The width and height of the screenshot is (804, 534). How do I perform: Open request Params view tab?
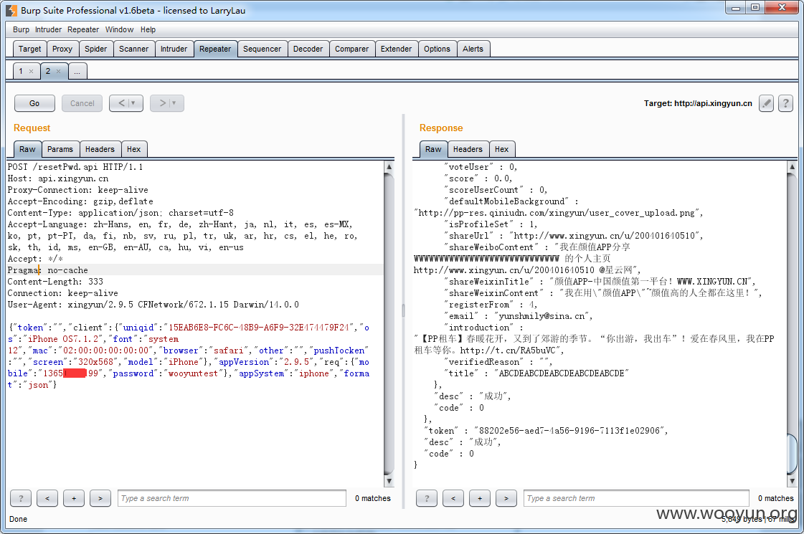click(x=60, y=149)
